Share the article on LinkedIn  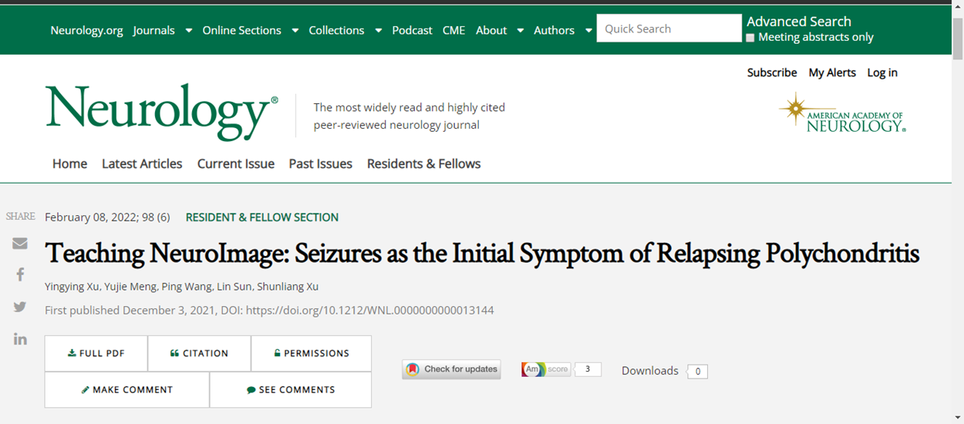pyautogui.click(x=20, y=338)
